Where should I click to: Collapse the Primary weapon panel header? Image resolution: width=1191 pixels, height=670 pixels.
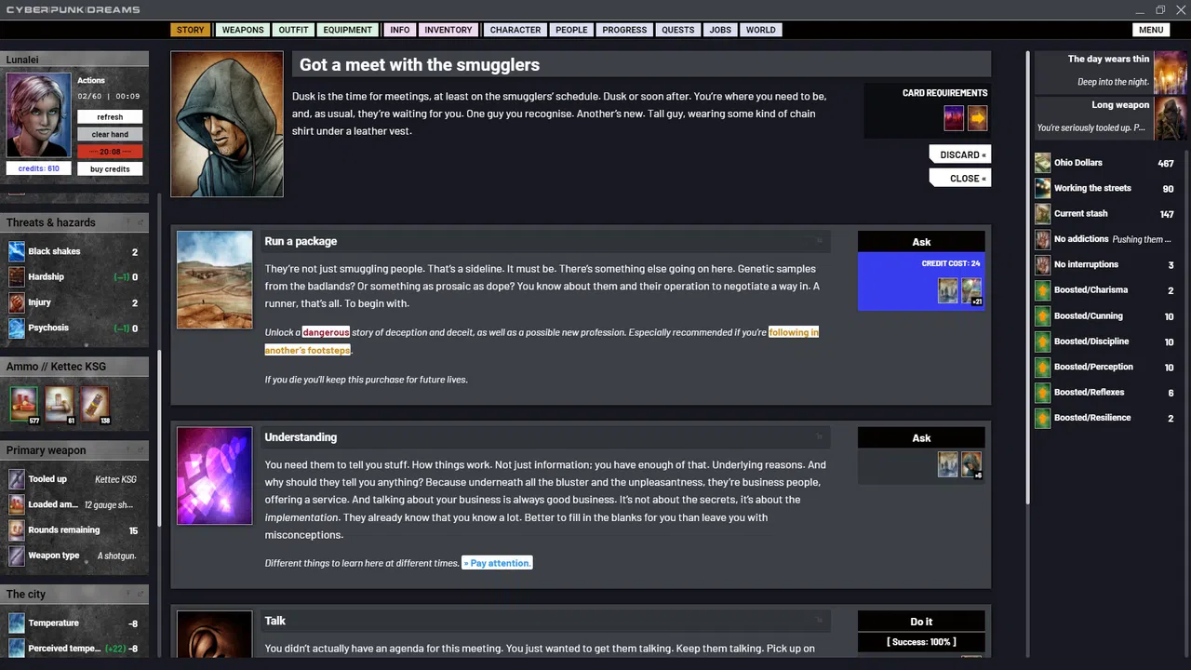pos(74,450)
